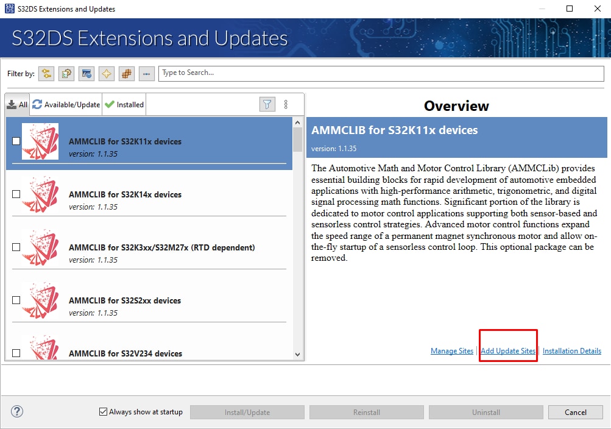Viewport: 611px width, 429px height.
Task: Click the Manage Sites link
Action: tap(451, 350)
